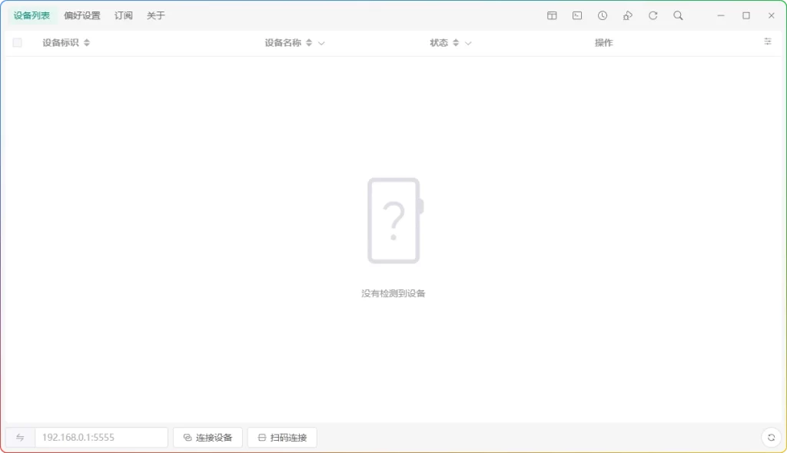Expand the 状态 column filter chevron

coord(468,43)
